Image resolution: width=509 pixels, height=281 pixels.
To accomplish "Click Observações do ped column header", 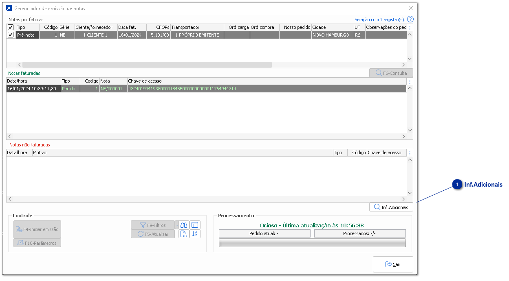I will (x=386, y=27).
